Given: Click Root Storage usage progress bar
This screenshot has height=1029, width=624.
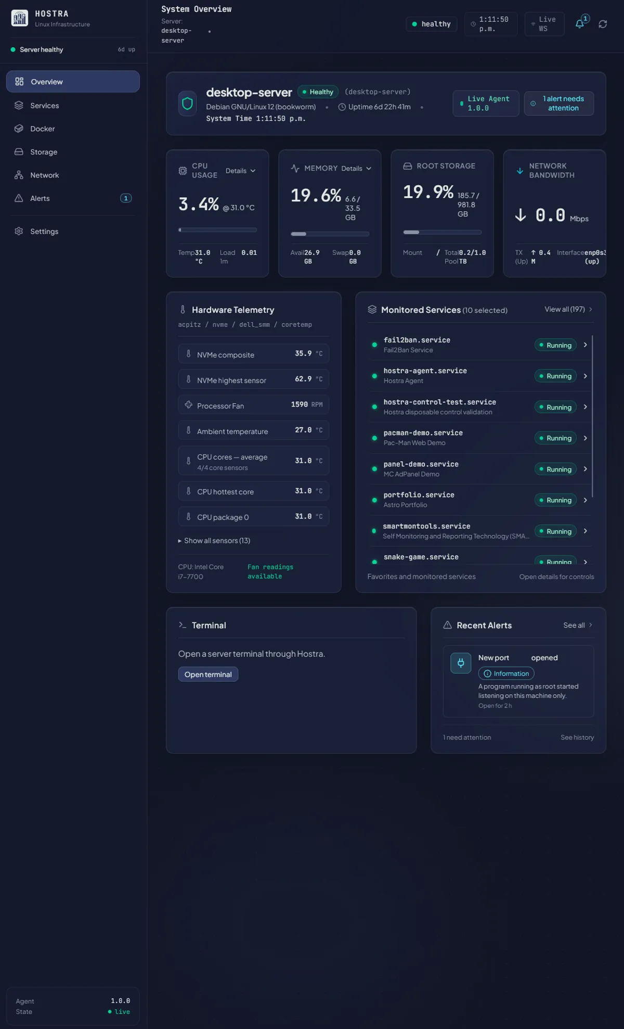Looking at the screenshot, I should pos(442,232).
